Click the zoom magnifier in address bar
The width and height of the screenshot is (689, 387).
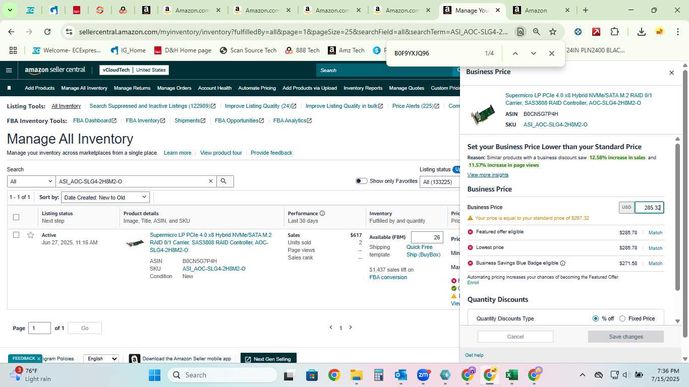click(536, 32)
